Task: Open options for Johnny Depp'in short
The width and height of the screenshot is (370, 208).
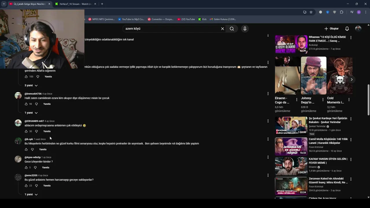Action: (x=323, y=99)
